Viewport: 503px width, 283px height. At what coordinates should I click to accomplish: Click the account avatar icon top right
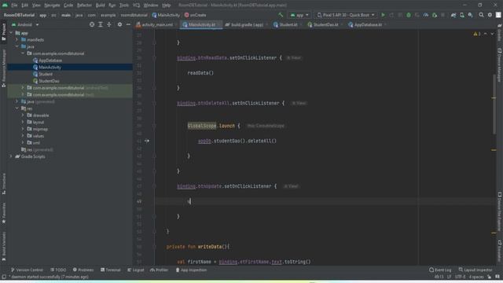pos(498,15)
